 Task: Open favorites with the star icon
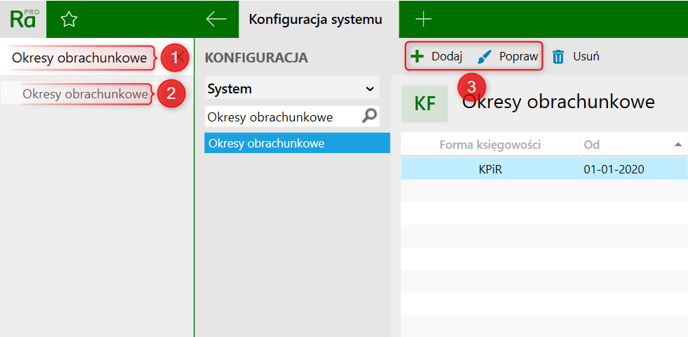coord(69,20)
